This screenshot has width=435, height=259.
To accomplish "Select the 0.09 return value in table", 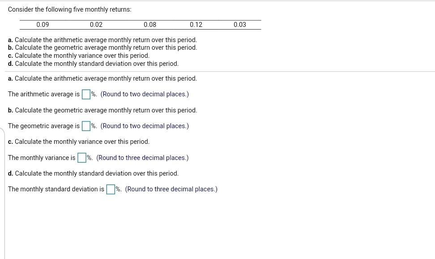I will [43, 25].
